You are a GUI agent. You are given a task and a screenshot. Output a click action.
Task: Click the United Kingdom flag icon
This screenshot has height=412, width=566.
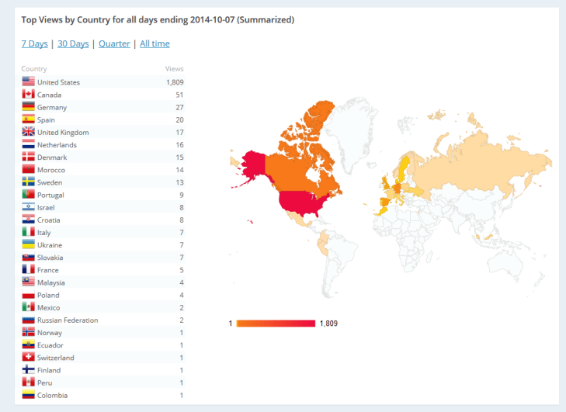tap(28, 132)
